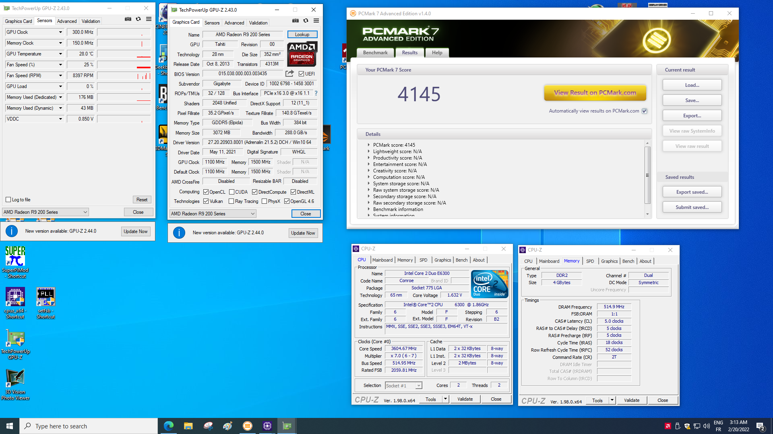Image resolution: width=773 pixels, height=434 pixels.
Task: Open notification center icon
Action: tap(761, 426)
